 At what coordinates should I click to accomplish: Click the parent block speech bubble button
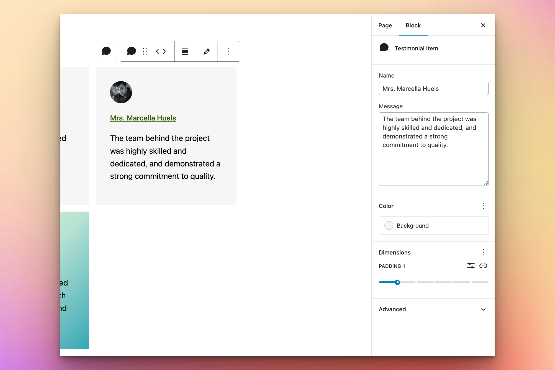[106, 51]
